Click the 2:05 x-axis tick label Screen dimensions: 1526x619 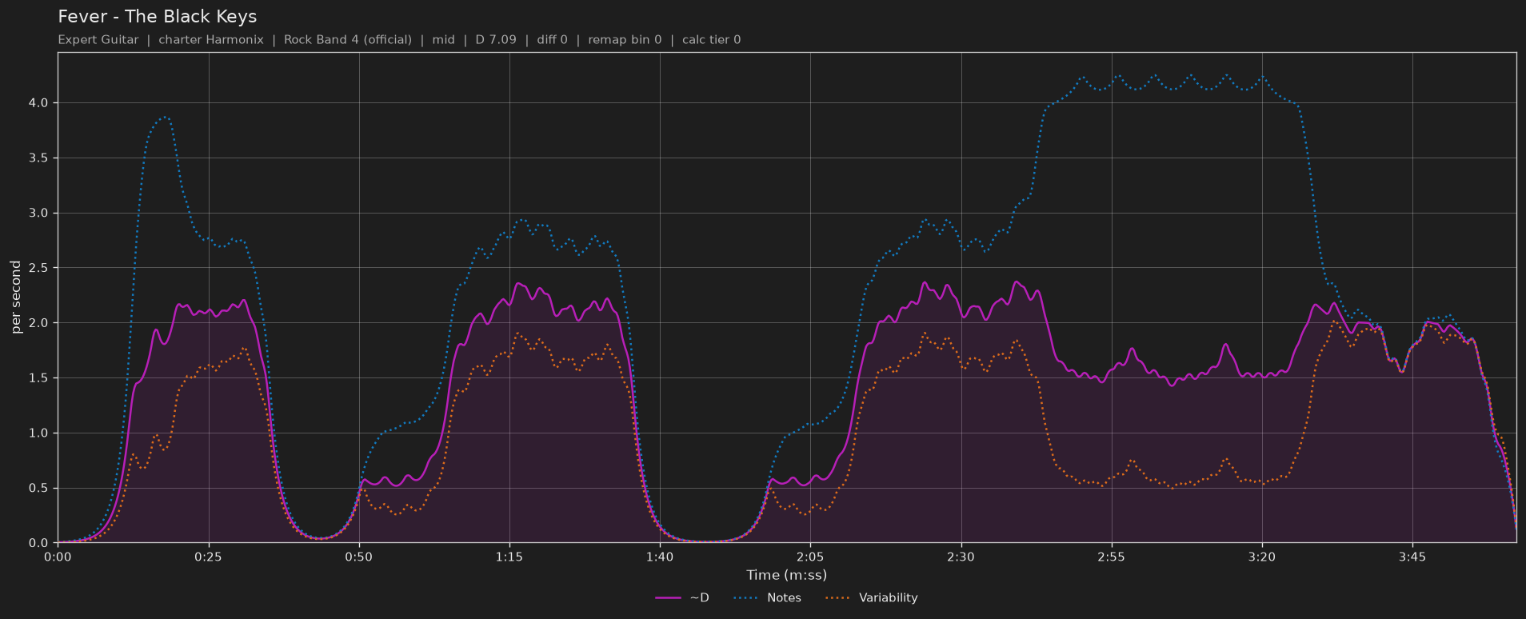pyautogui.click(x=810, y=557)
